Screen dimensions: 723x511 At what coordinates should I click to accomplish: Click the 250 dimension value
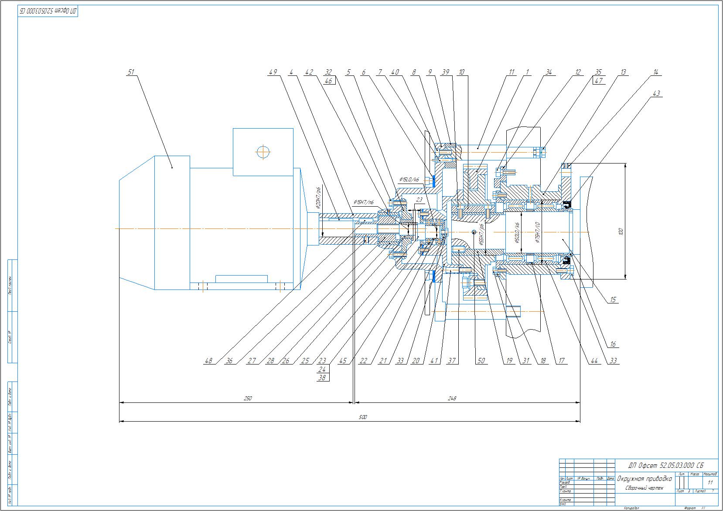[248, 399]
